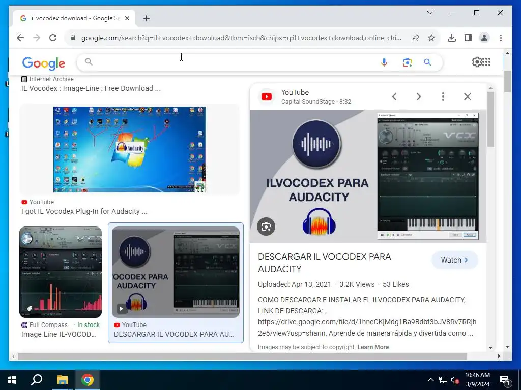Click the 'Learn More' copyright link
This screenshot has height=390, width=521.
tap(373, 347)
